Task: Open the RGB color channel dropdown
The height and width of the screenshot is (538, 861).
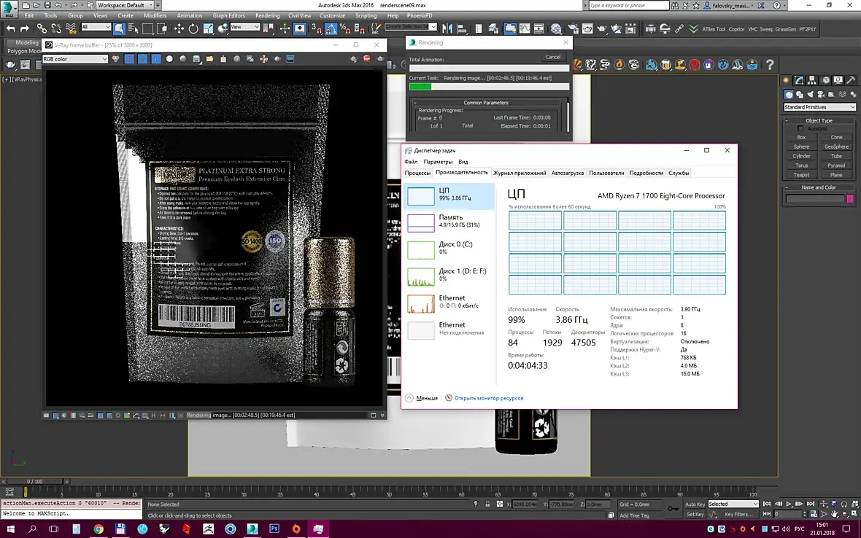Action: point(75,59)
